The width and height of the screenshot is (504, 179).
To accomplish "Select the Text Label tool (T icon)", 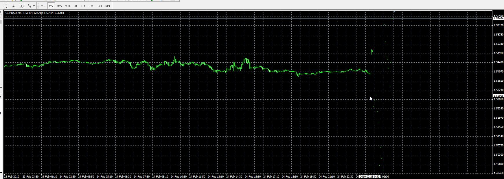I will click(x=21, y=6).
